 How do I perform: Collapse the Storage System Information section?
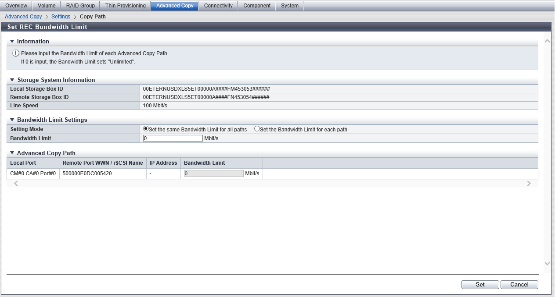[x=12, y=80]
